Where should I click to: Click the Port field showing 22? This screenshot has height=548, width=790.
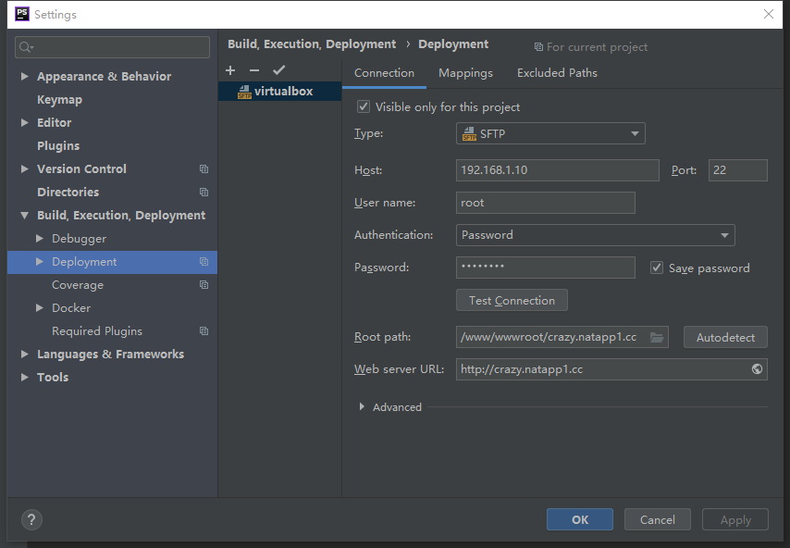(737, 170)
